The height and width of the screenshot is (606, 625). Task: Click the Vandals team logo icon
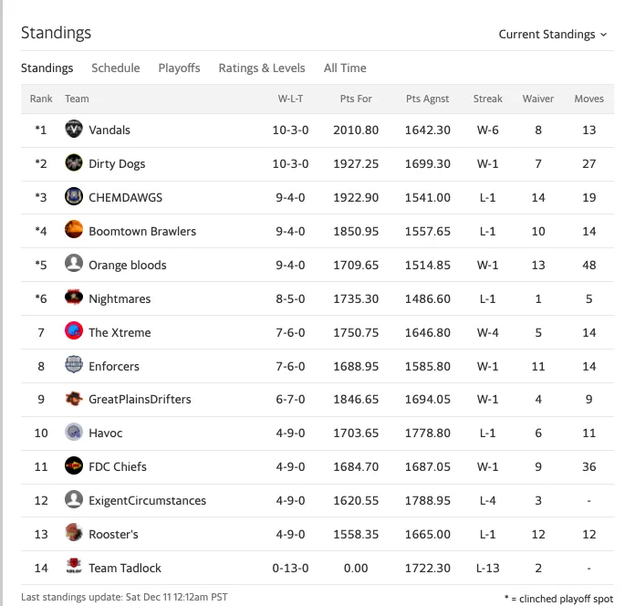click(74, 130)
